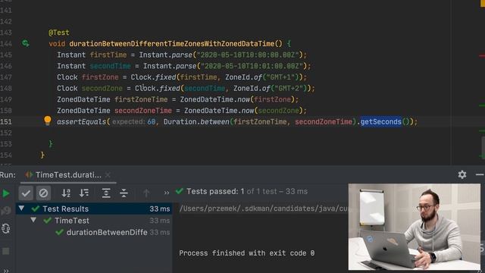Image resolution: width=485 pixels, height=273 pixels.
Task: Click firstZoneTime variable on line 149
Action: 141,99
